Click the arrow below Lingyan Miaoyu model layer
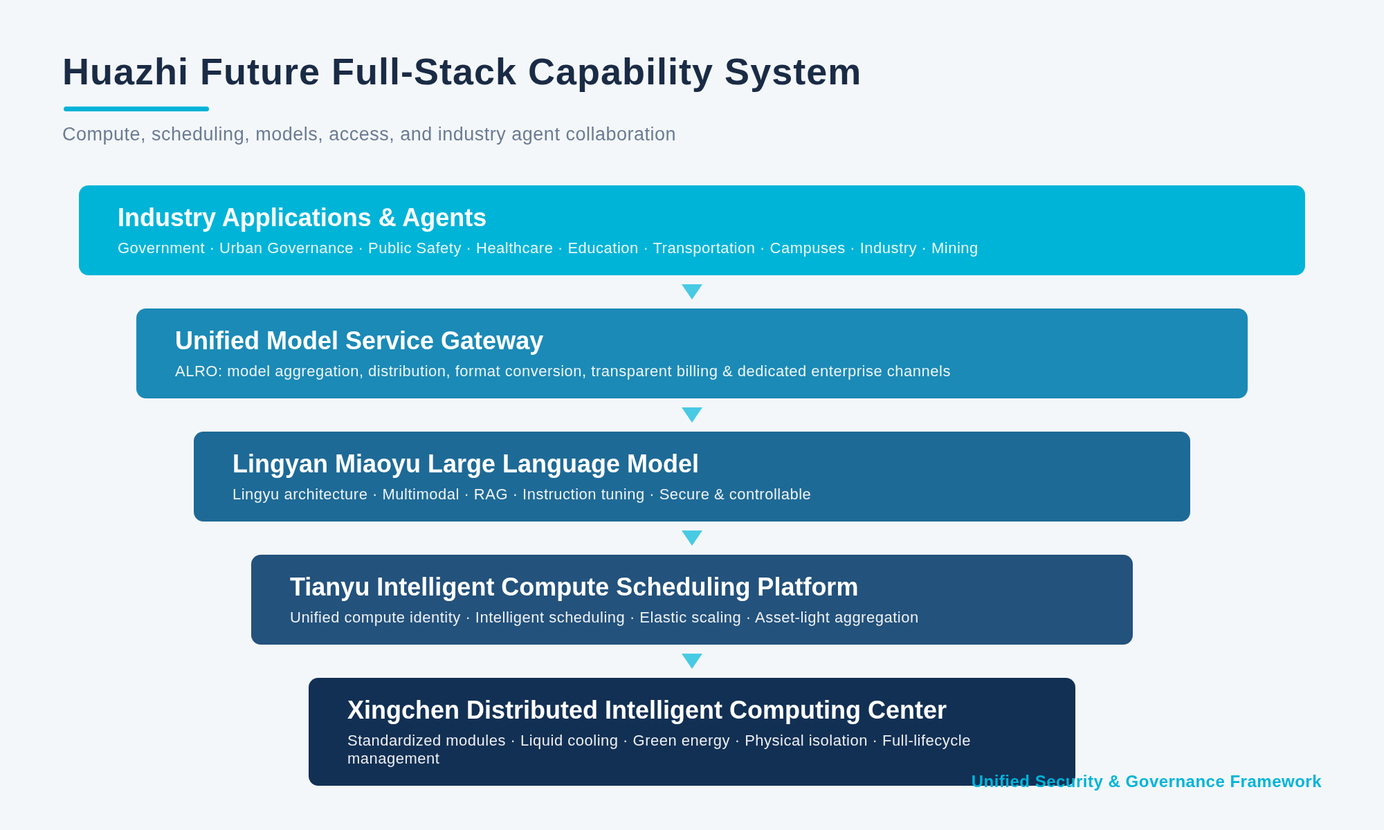1384x830 pixels. tap(692, 538)
